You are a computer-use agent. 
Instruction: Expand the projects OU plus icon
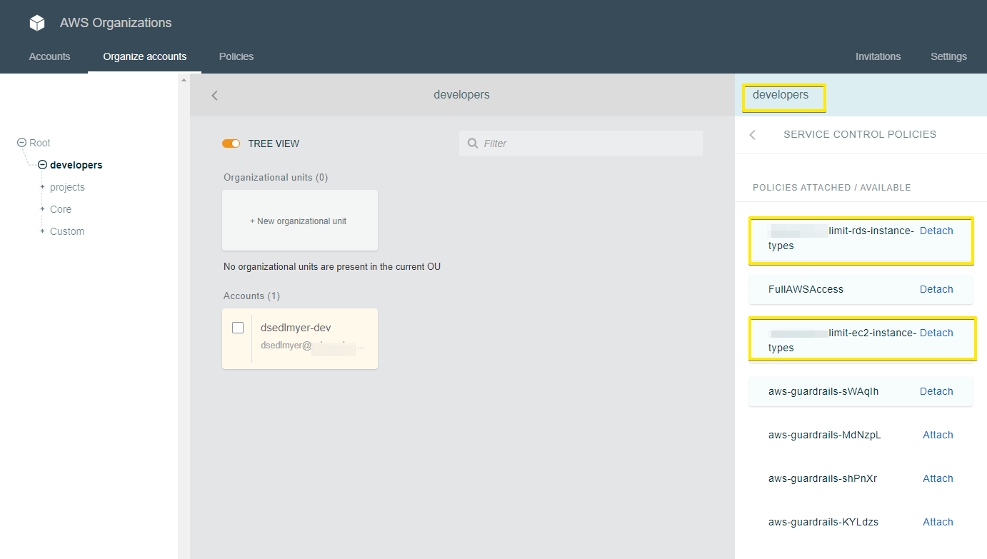pos(43,186)
